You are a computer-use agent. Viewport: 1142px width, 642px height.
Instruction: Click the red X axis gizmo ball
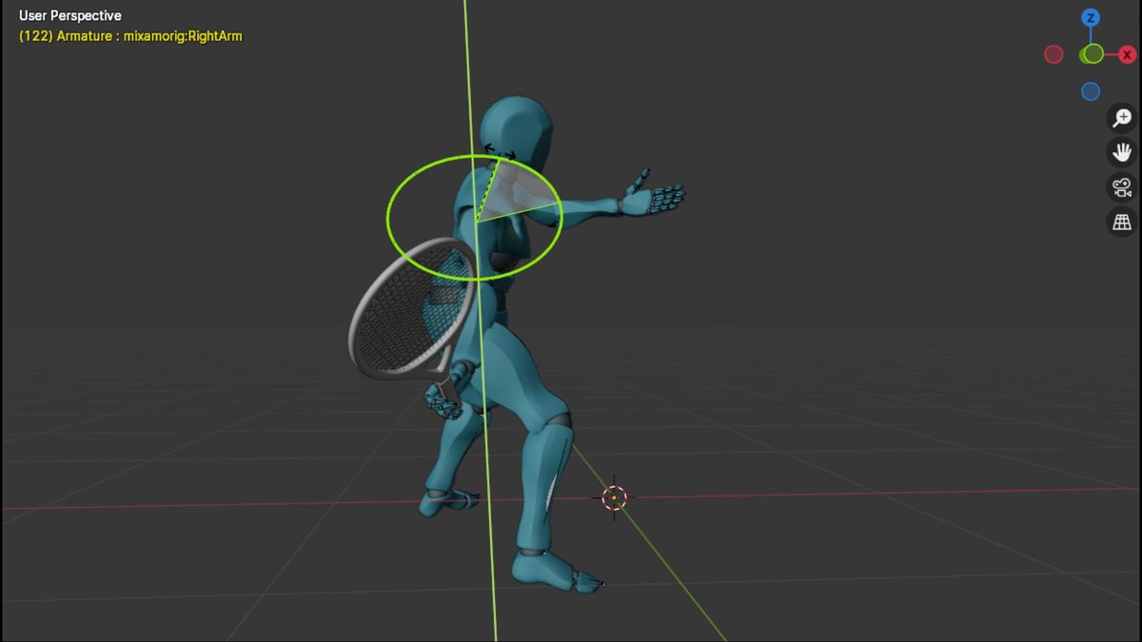(x=1127, y=55)
